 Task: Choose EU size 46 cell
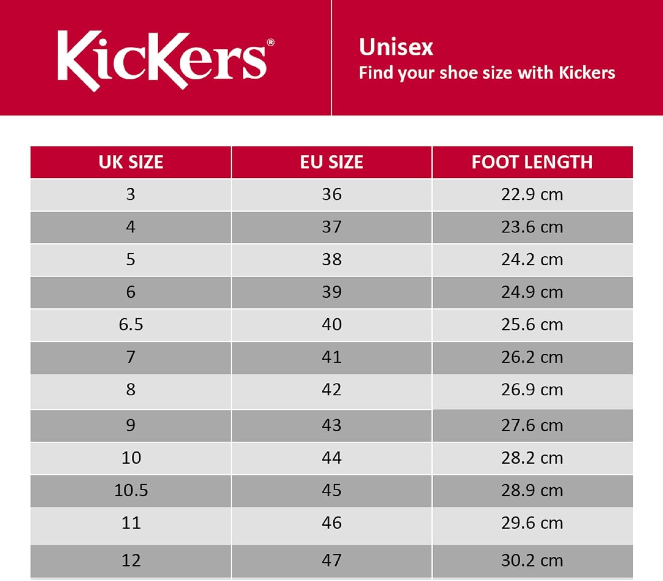[331, 523]
